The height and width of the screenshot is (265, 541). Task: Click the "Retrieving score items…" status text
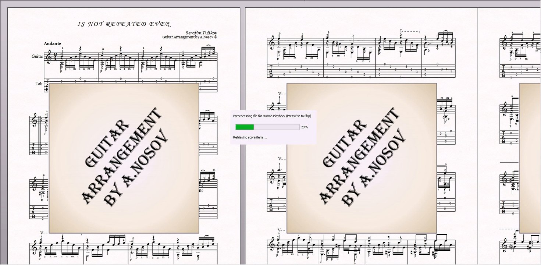250,137
